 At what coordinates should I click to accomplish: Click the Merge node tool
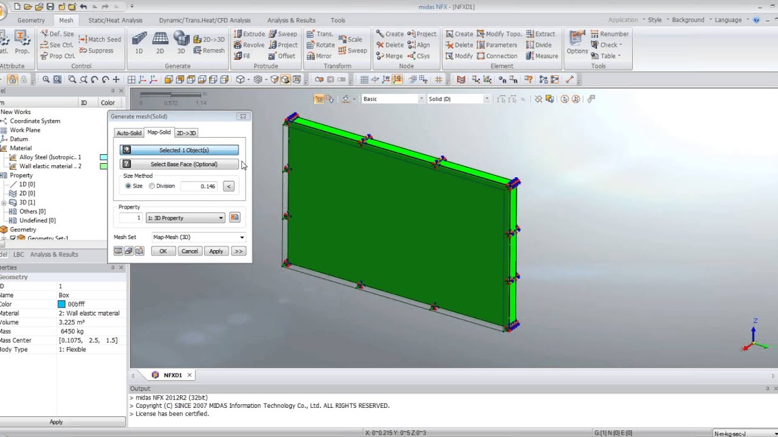pyautogui.click(x=389, y=56)
